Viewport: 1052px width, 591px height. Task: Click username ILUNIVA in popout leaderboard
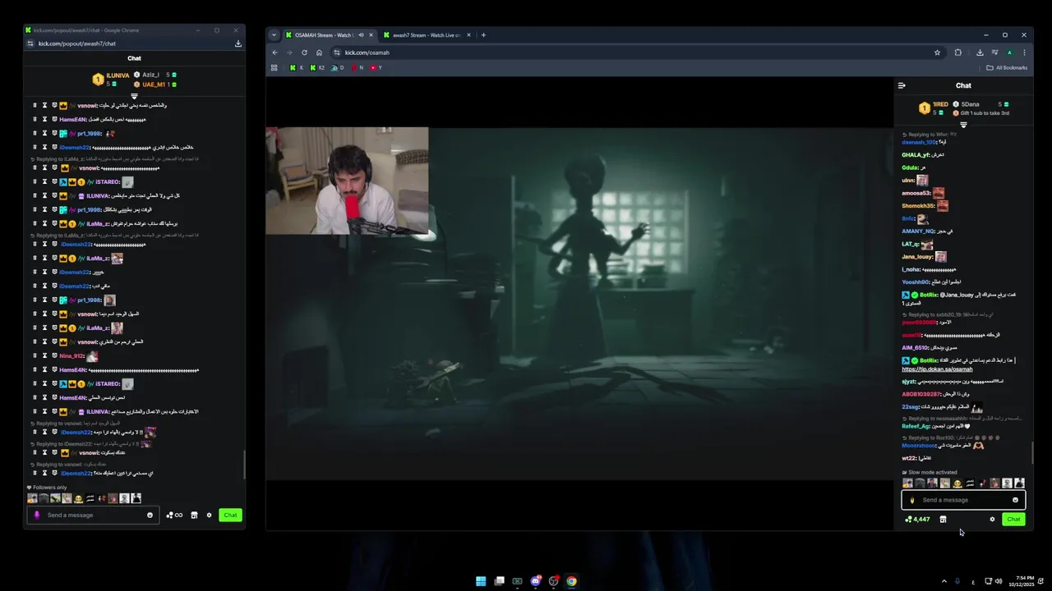pyautogui.click(x=118, y=76)
